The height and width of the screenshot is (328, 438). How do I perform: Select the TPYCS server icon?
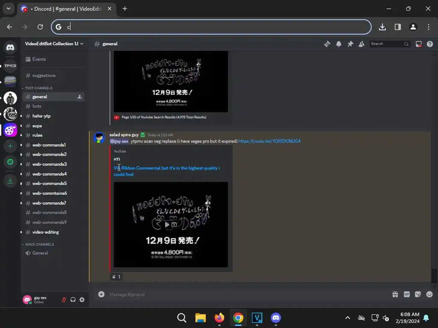pos(10,66)
